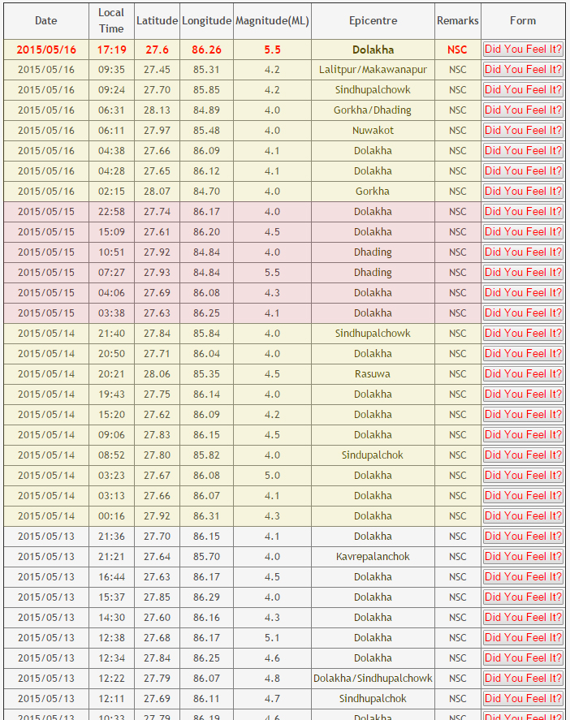Click the Date column header
Image resolution: width=570 pixels, height=720 pixels.
(46, 21)
